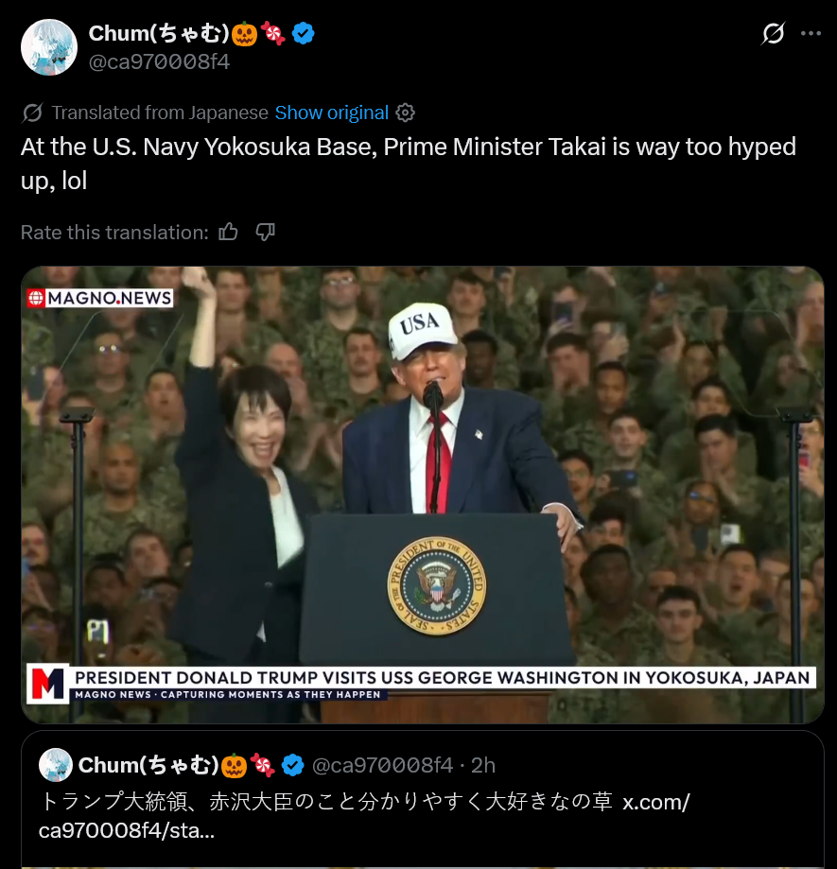Open the @ca970008f4 handle under the display name
837x869 pixels.
(159, 61)
